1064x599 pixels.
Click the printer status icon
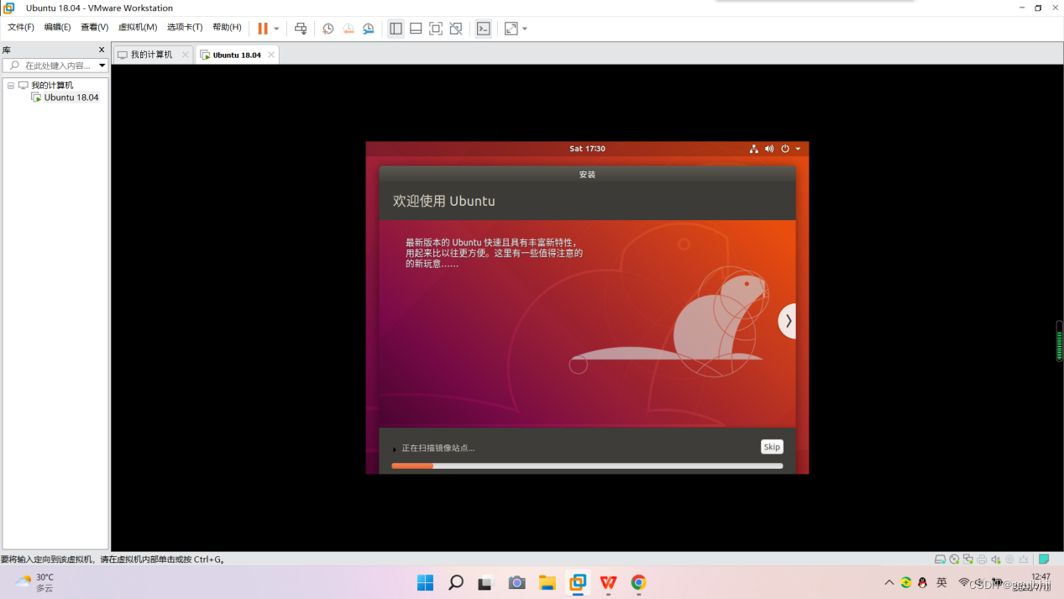982,560
